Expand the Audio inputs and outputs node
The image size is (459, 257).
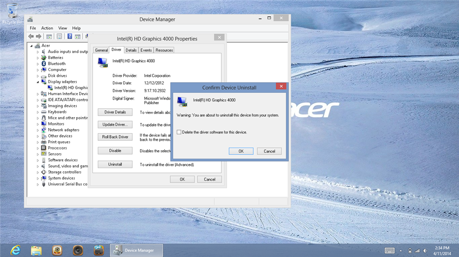pyautogui.click(x=38, y=52)
